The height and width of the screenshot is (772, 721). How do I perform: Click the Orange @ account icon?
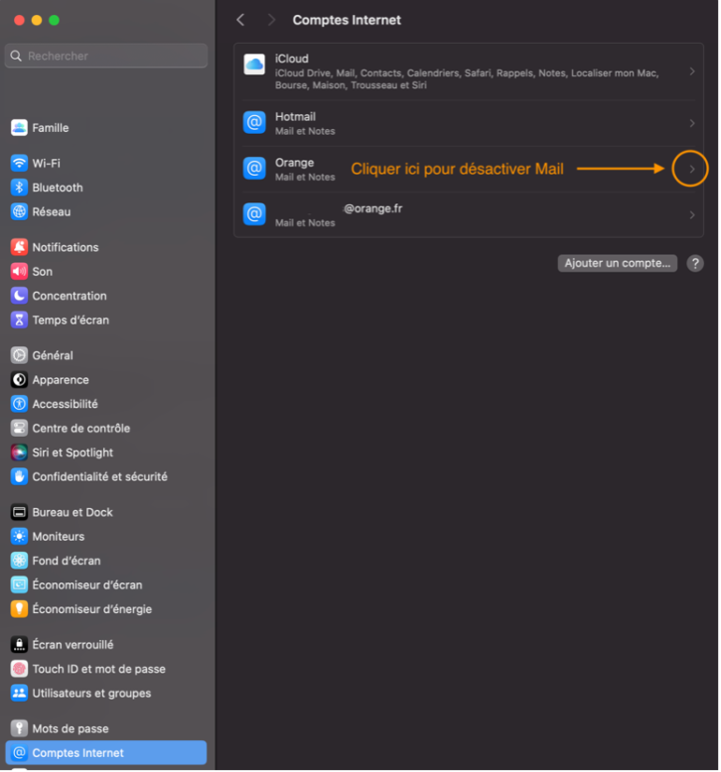(255, 168)
